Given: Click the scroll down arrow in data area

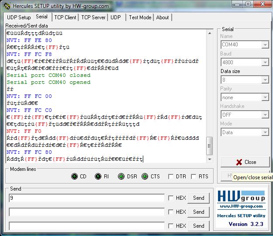Looking at the screenshot, I should coord(210,159).
